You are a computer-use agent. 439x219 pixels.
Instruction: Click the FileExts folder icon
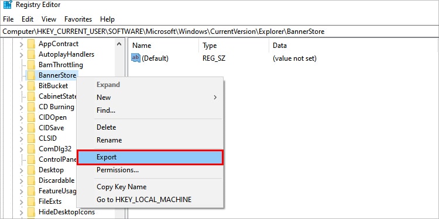(x=31, y=201)
